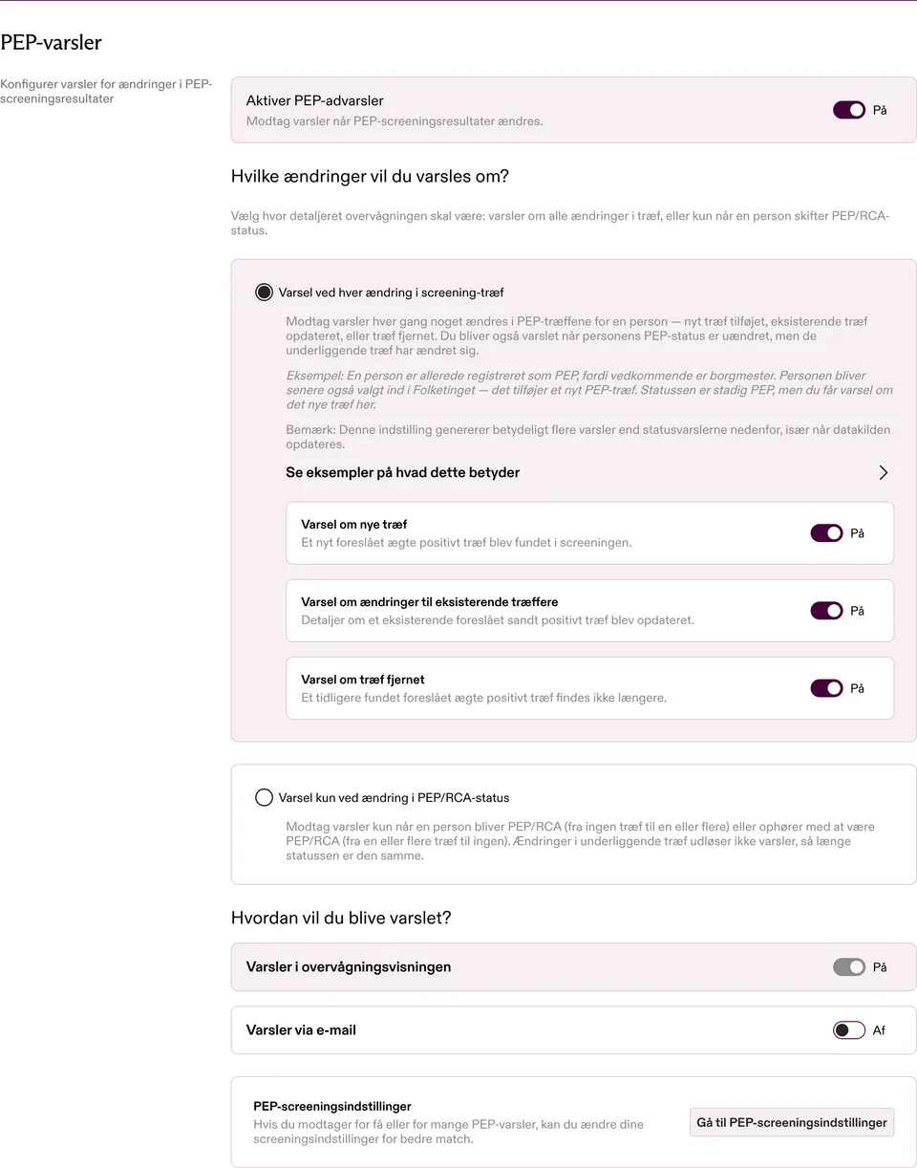Click the 'PEP-screeningsindstillinger' card title
Screen dimensions: 917x1168
pos(332,1106)
